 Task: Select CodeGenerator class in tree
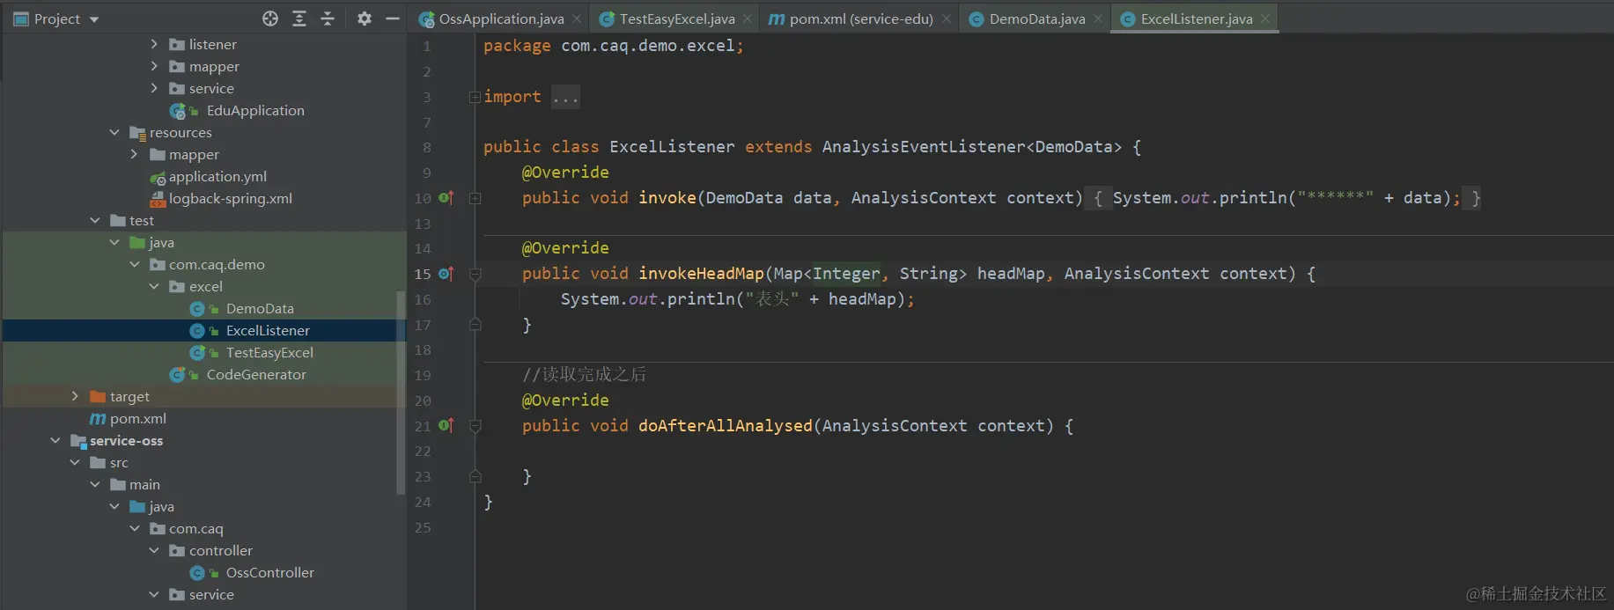256,374
